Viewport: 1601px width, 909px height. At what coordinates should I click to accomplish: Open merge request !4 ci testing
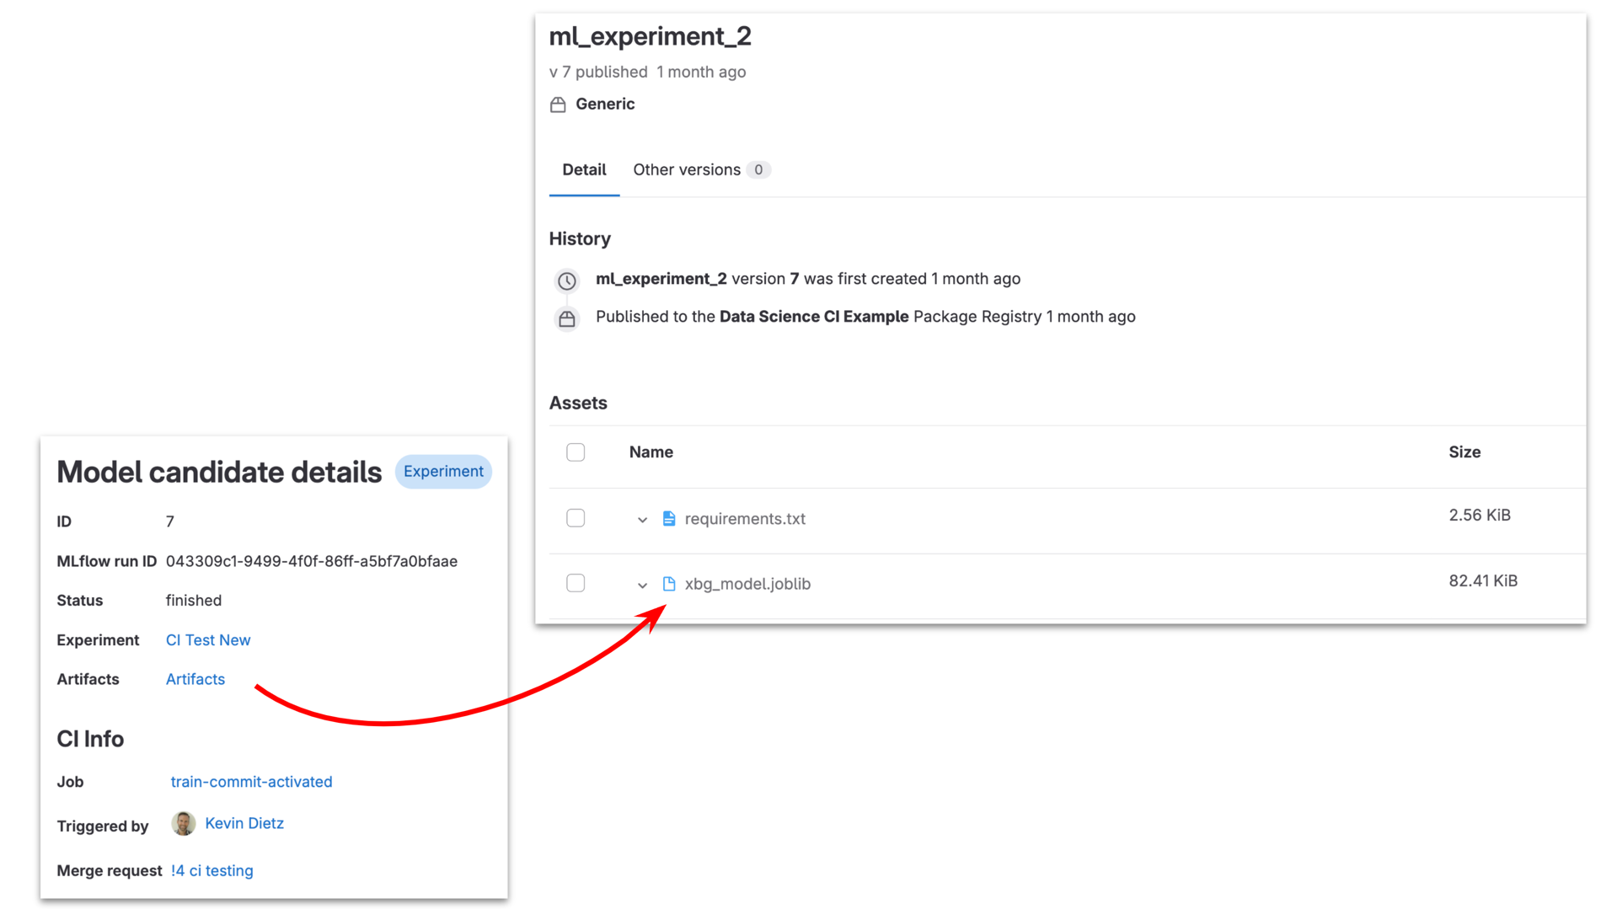coord(212,870)
